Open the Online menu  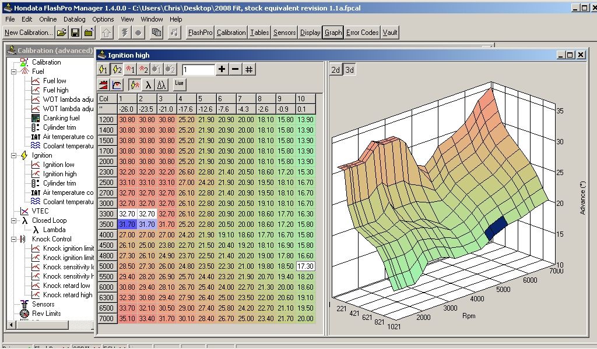pos(48,19)
